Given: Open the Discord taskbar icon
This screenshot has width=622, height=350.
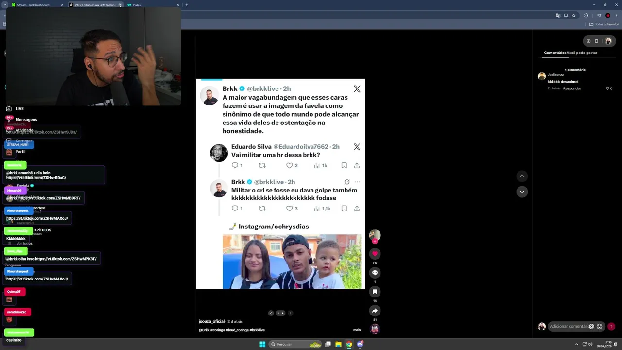Looking at the screenshot, I should 360,344.
